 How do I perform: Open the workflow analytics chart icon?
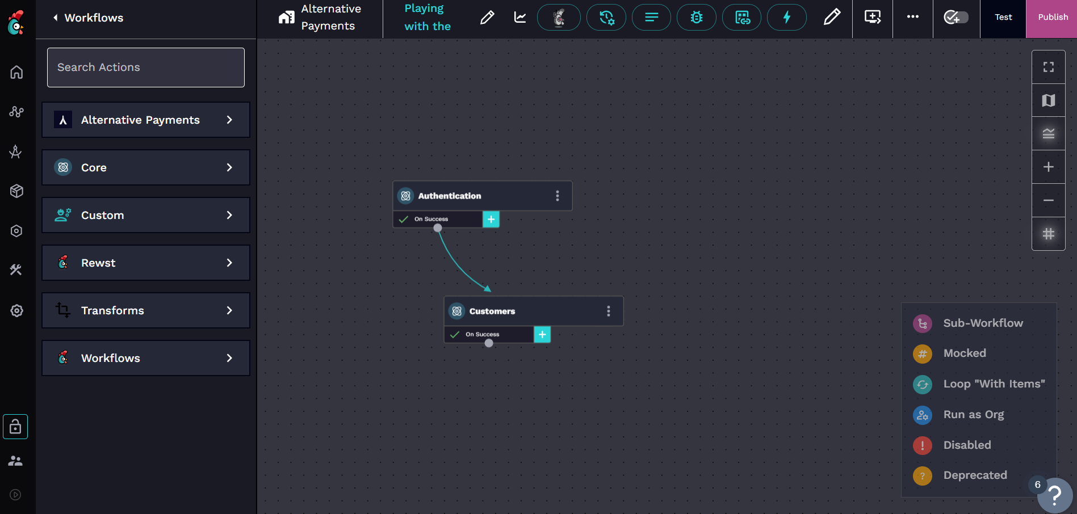click(x=519, y=18)
